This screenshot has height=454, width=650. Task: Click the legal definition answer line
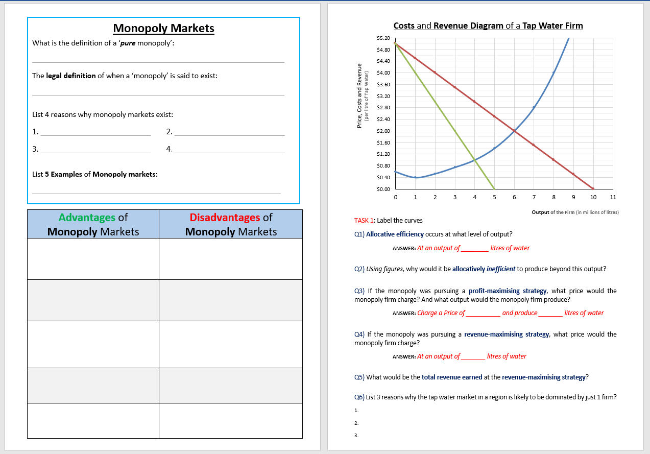click(x=158, y=94)
